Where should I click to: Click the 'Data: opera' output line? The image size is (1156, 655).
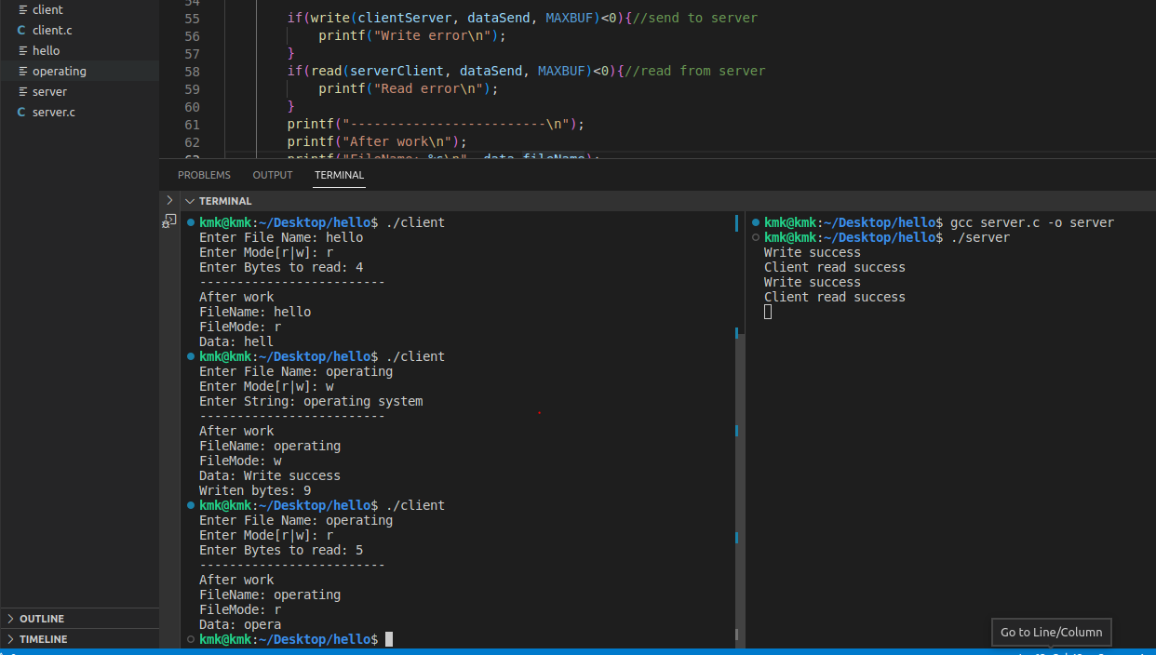pyautogui.click(x=240, y=624)
